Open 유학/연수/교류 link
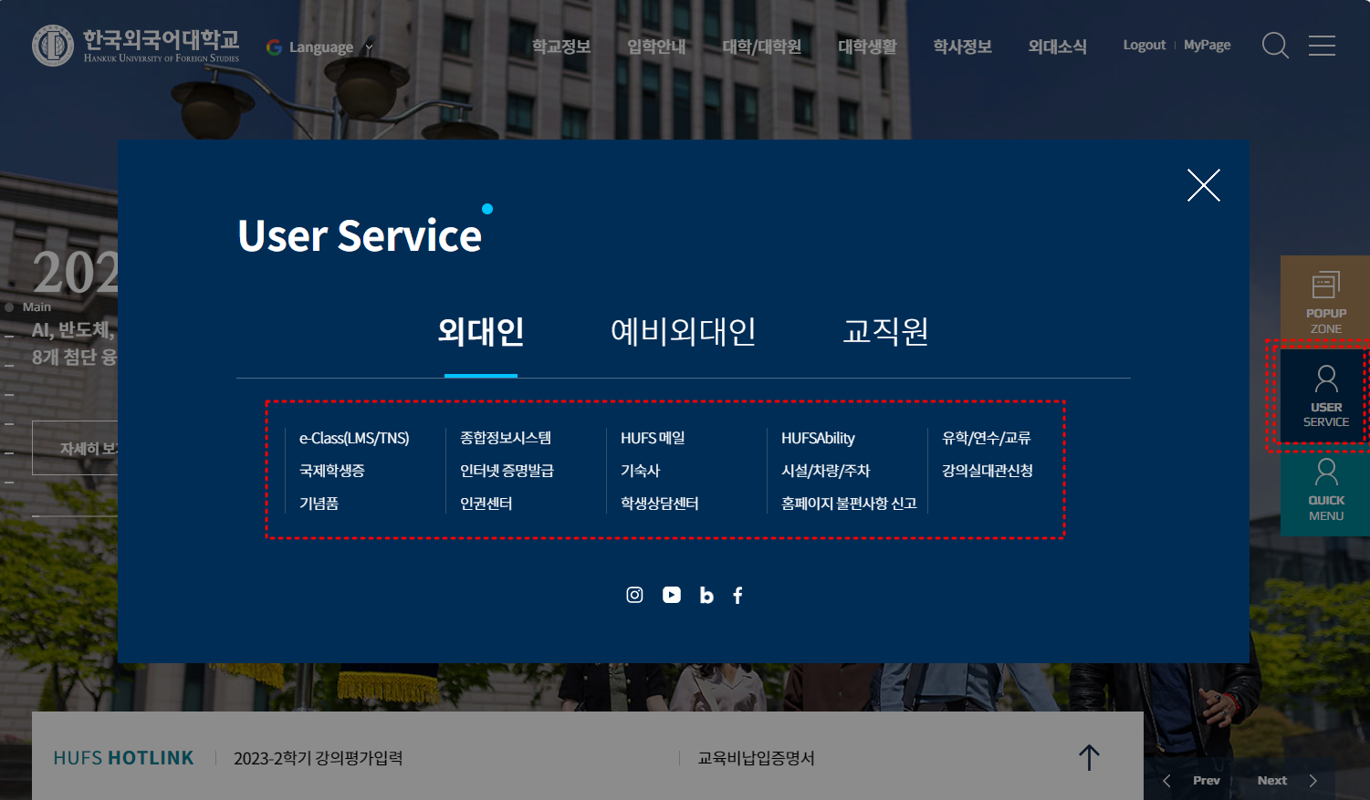This screenshot has height=800, width=1370. pos(986,438)
